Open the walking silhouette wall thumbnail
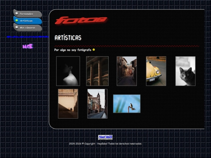 pos(68,104)
